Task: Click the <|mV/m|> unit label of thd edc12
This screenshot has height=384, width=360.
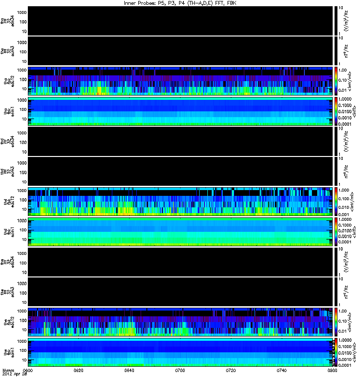Action: pos(352,202)
